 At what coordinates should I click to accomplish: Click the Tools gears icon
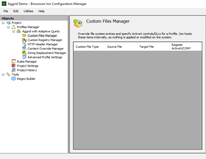click(x=8, y=74)
